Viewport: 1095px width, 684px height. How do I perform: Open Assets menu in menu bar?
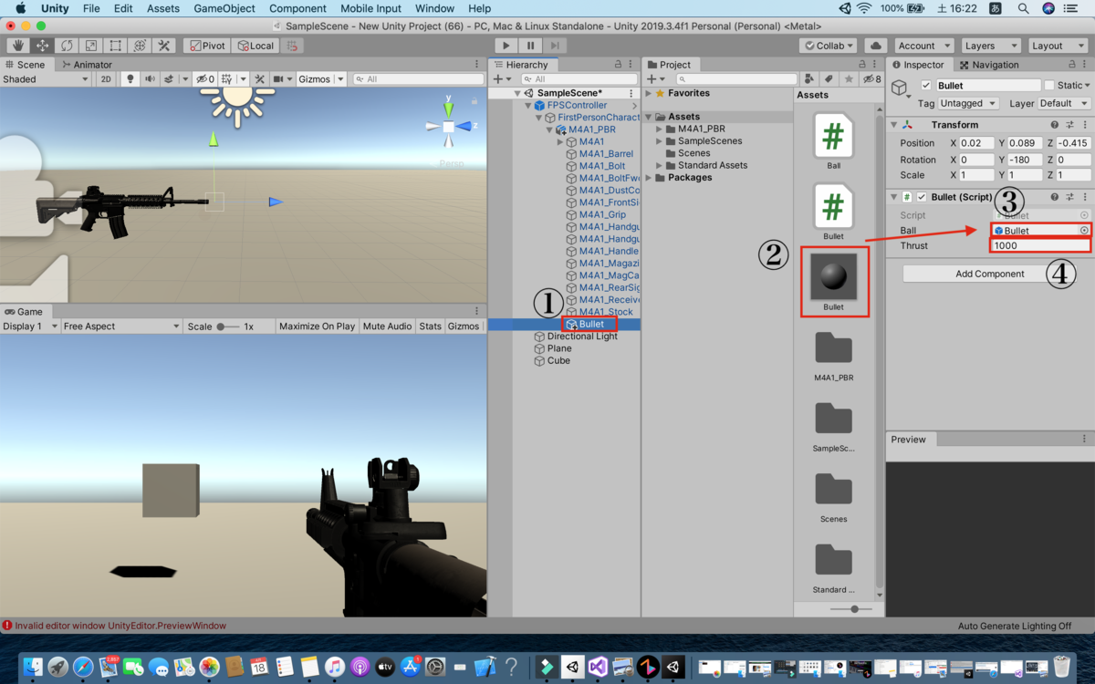pos(163,8)
